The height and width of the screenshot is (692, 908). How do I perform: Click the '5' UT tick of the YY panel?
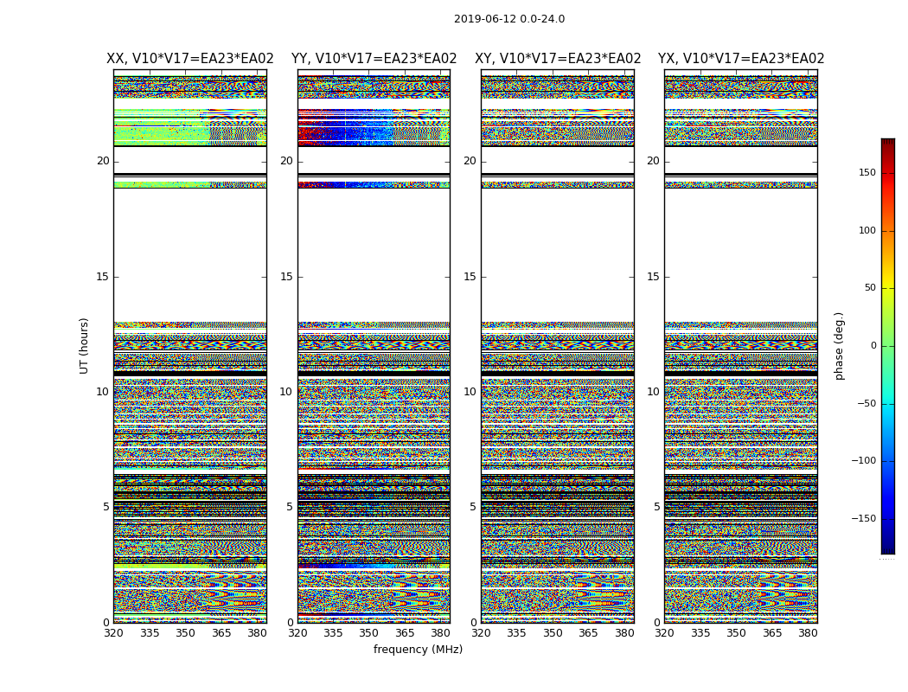(290, 507)
